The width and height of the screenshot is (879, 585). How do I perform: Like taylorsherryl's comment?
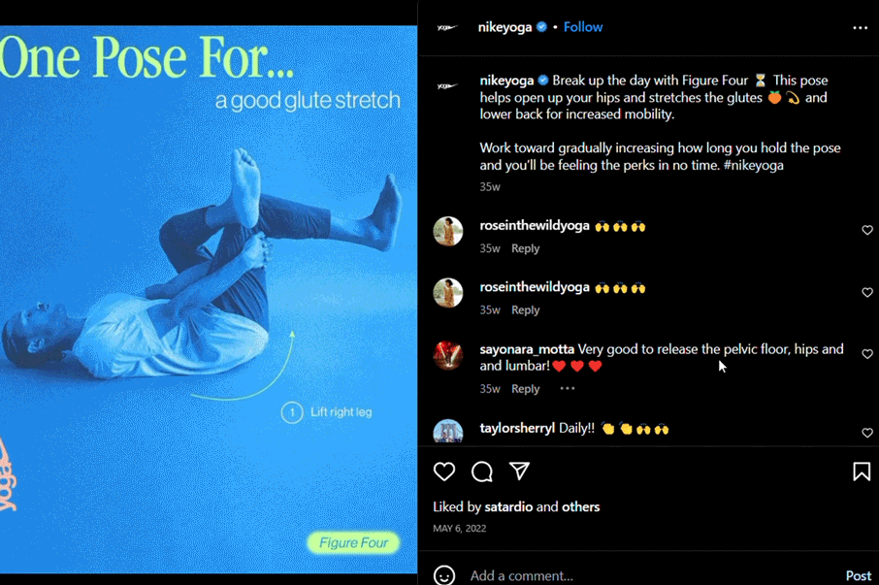coord(867,433)
